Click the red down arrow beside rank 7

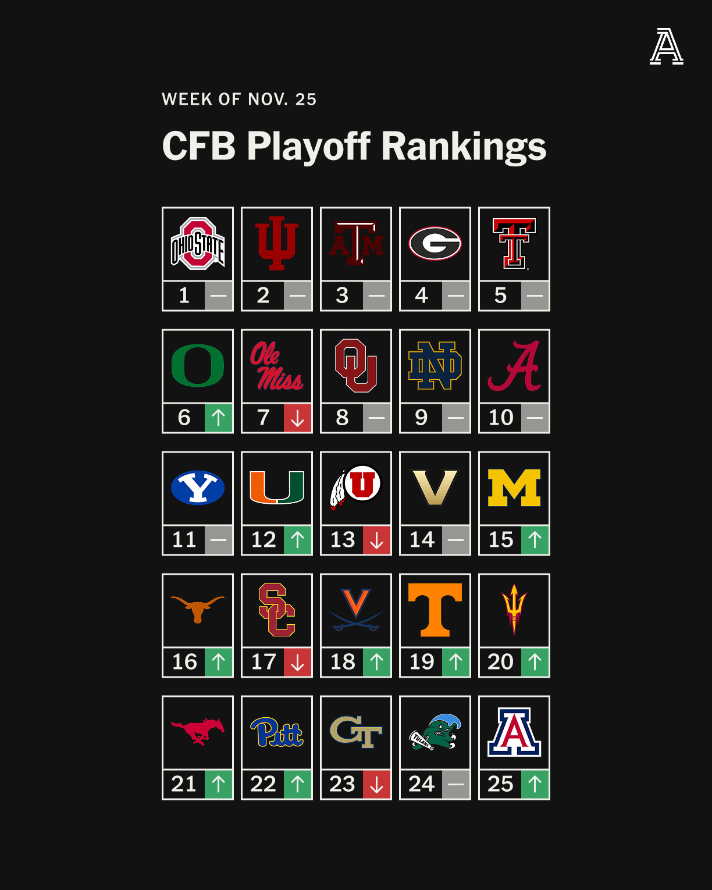pos(298,418)
